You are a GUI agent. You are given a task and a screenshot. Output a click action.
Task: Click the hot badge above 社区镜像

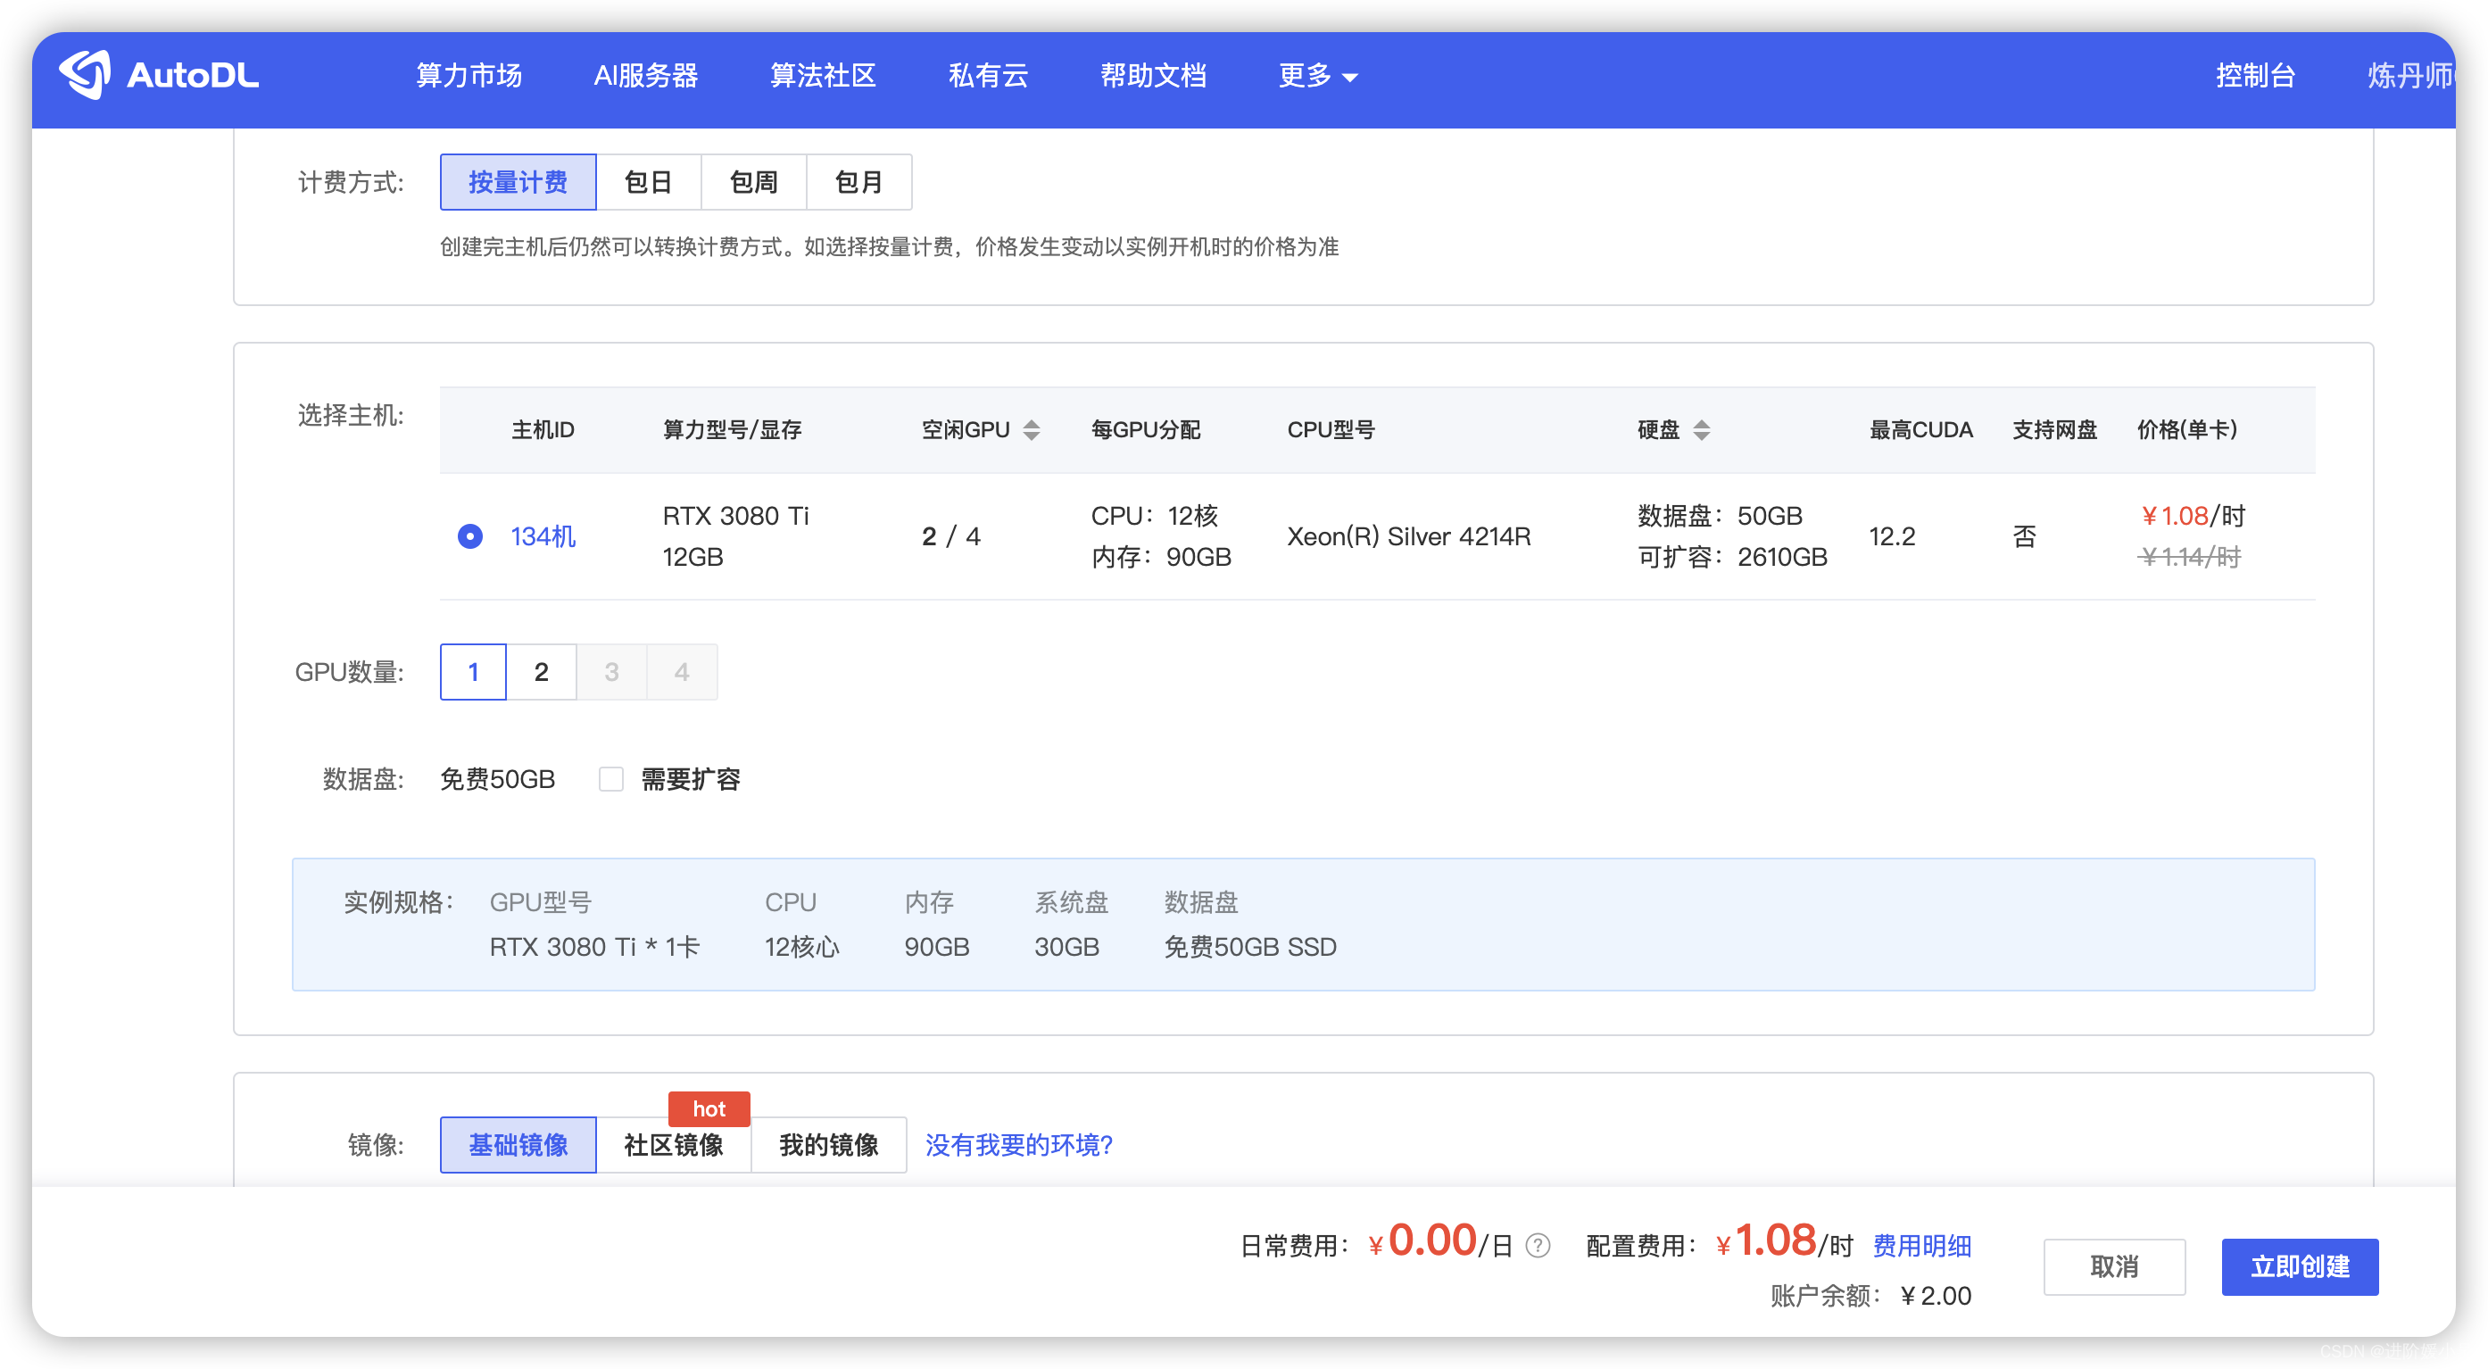click(x=709, y=1109)
